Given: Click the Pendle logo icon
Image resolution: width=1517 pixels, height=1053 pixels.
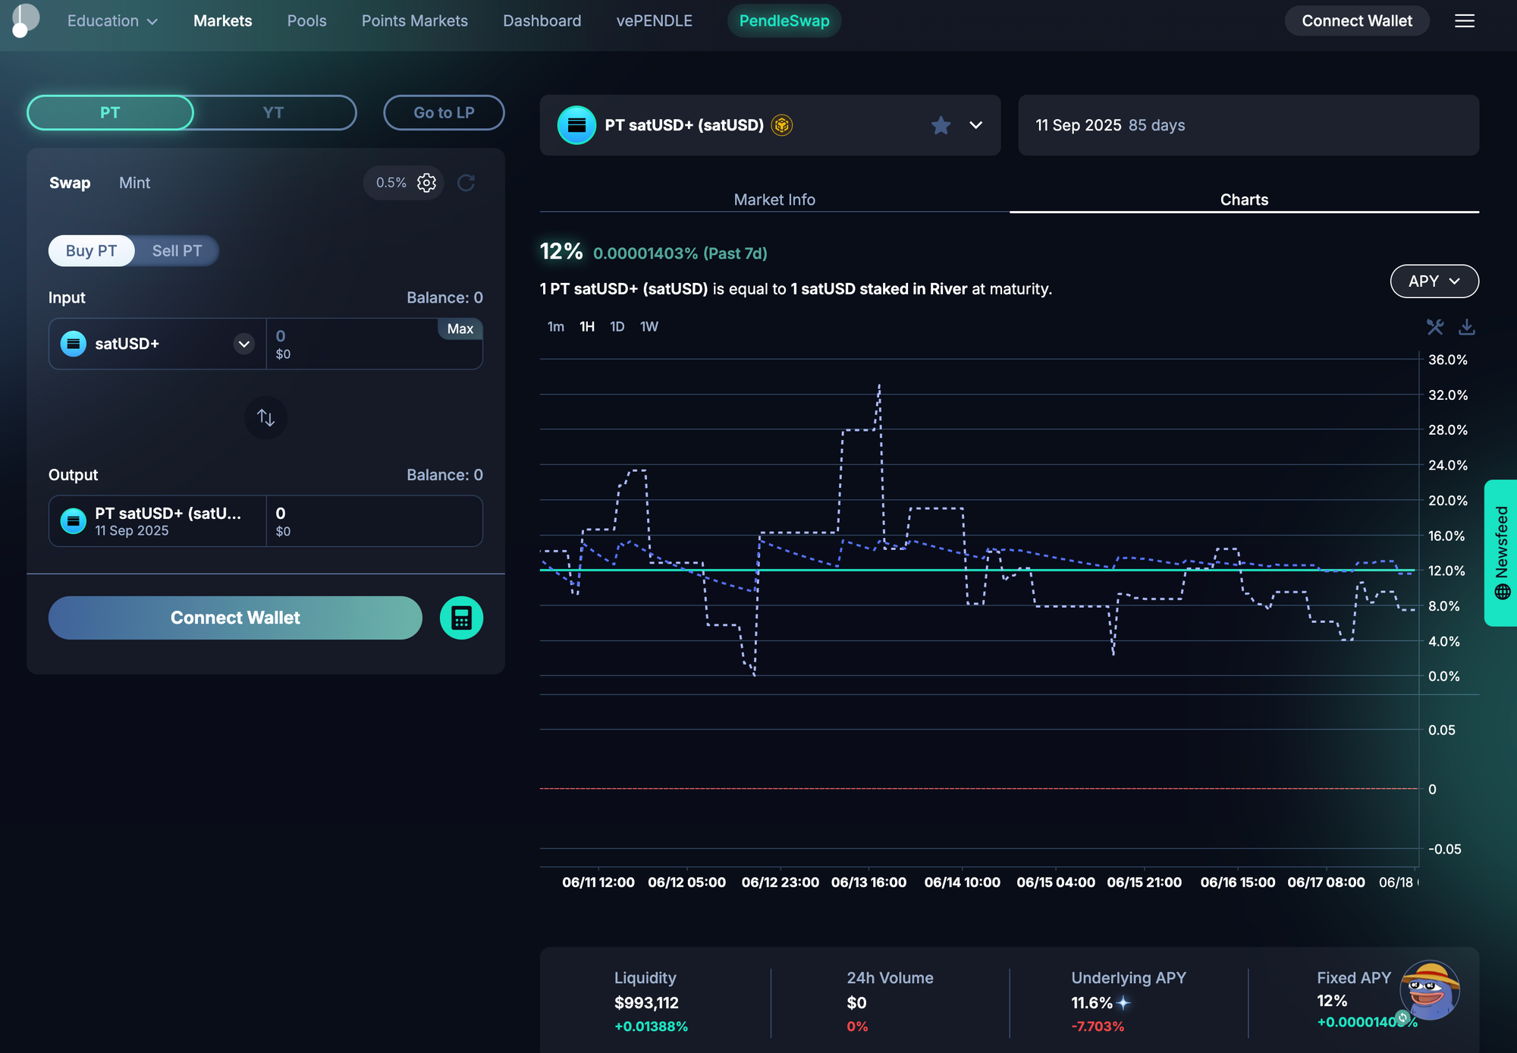Looking at the screenshot, I should 25,20.
